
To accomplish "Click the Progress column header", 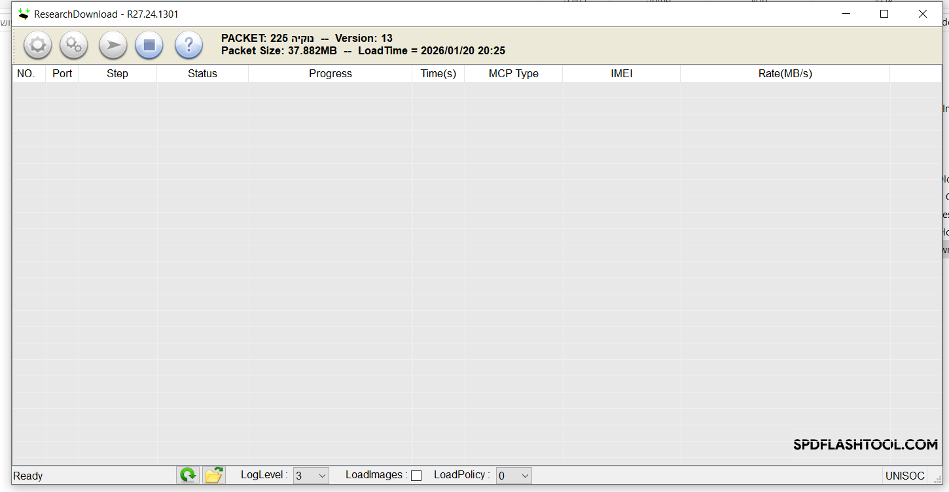I will click(330, 73).
